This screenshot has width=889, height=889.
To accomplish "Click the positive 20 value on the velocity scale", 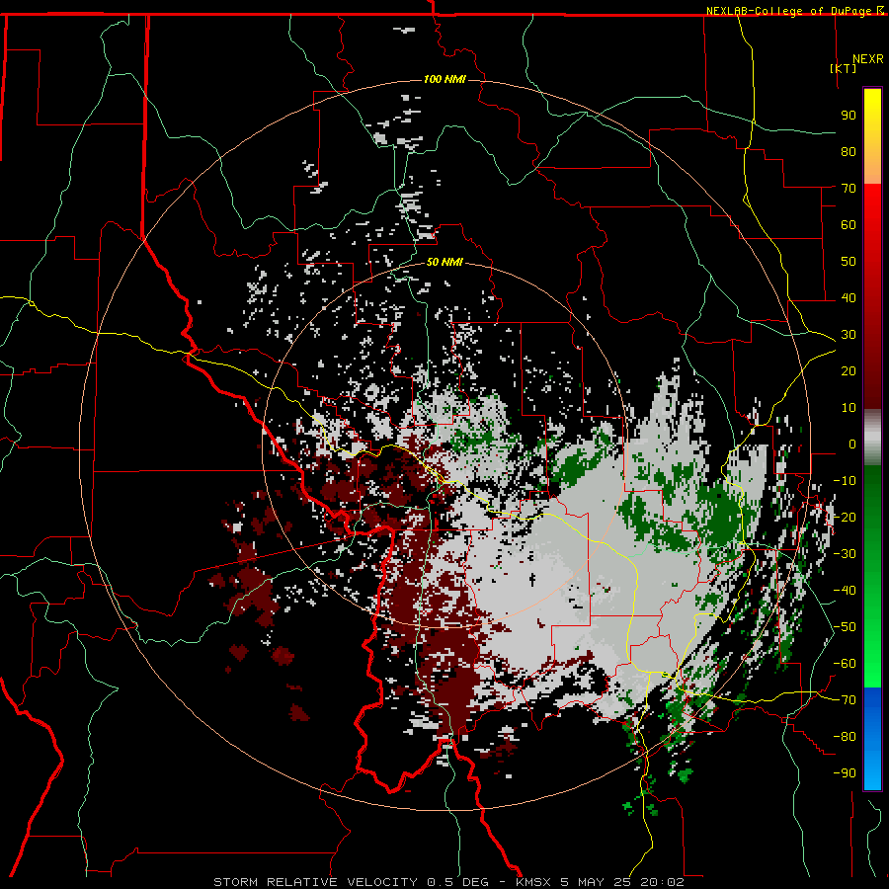I will pyautogui.click(x=849, y=370).
